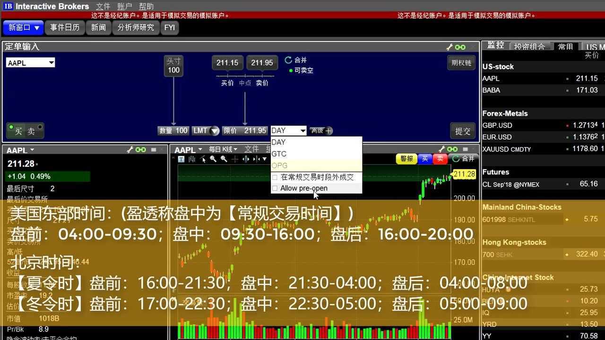The height and width of the screenshot is (340, 605).
Task: Click chain link icon in order entry panel
Action: (460, 47)
